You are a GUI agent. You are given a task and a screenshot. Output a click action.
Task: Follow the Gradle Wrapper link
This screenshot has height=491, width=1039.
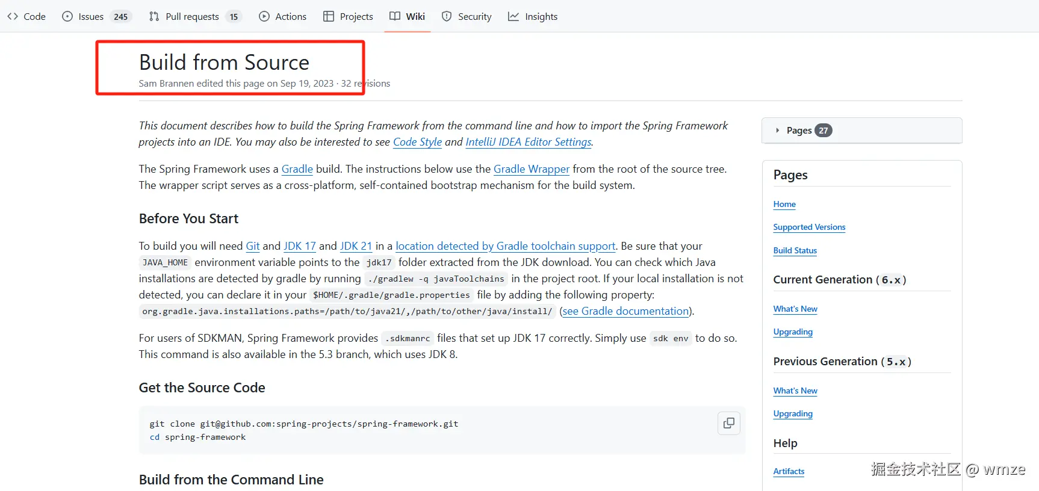coord(532,169)
